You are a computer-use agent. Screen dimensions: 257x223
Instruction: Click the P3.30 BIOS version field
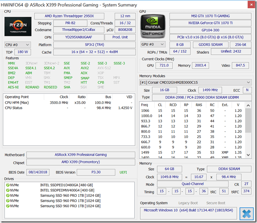tap(96, 172)
